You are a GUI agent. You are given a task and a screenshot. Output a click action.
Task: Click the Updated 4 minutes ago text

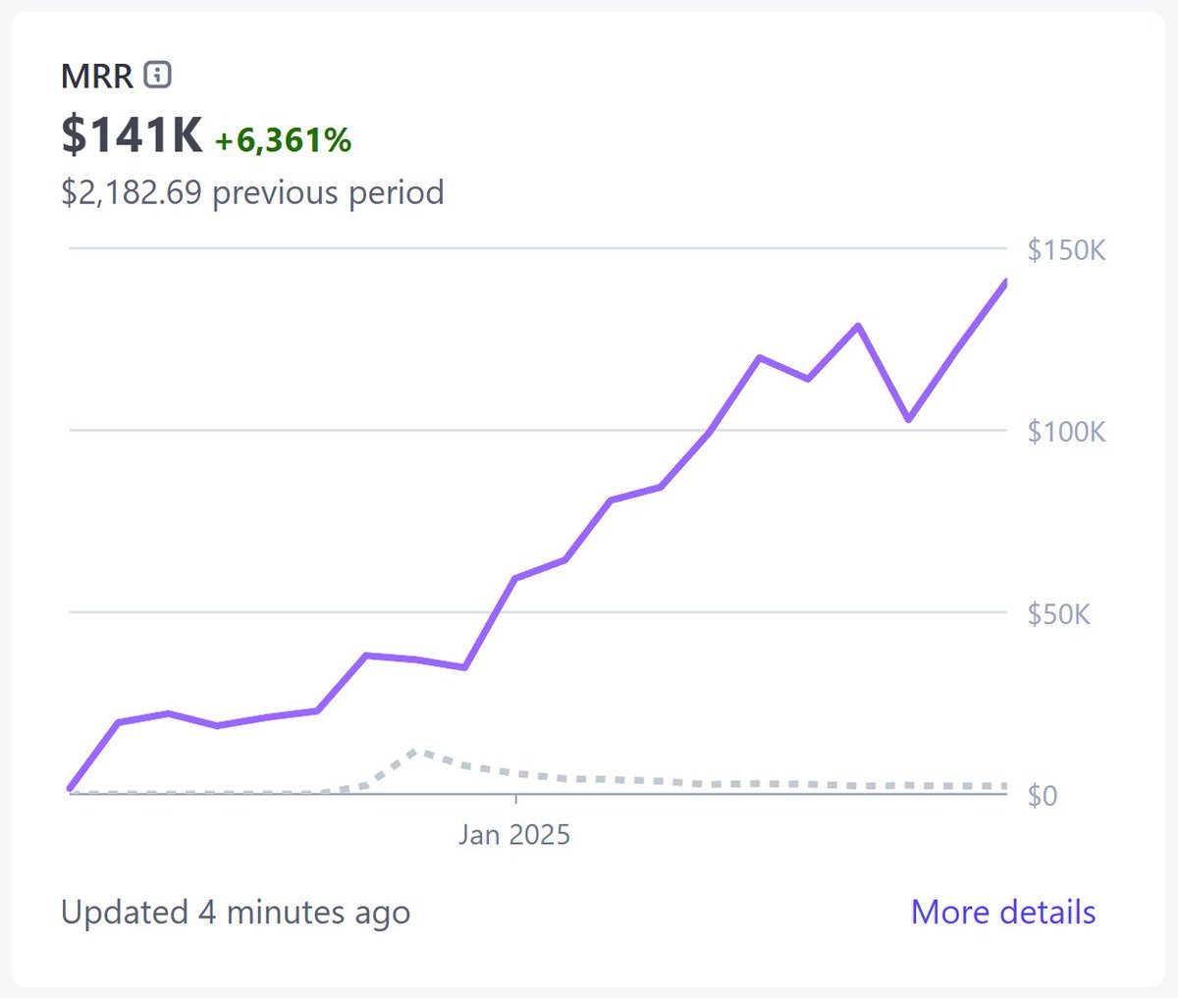pos(236,913)
